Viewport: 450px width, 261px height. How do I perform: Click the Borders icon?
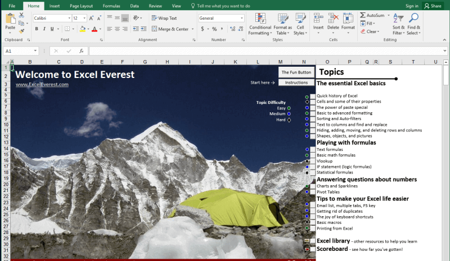pyautogui.click(x=67, y=29)
